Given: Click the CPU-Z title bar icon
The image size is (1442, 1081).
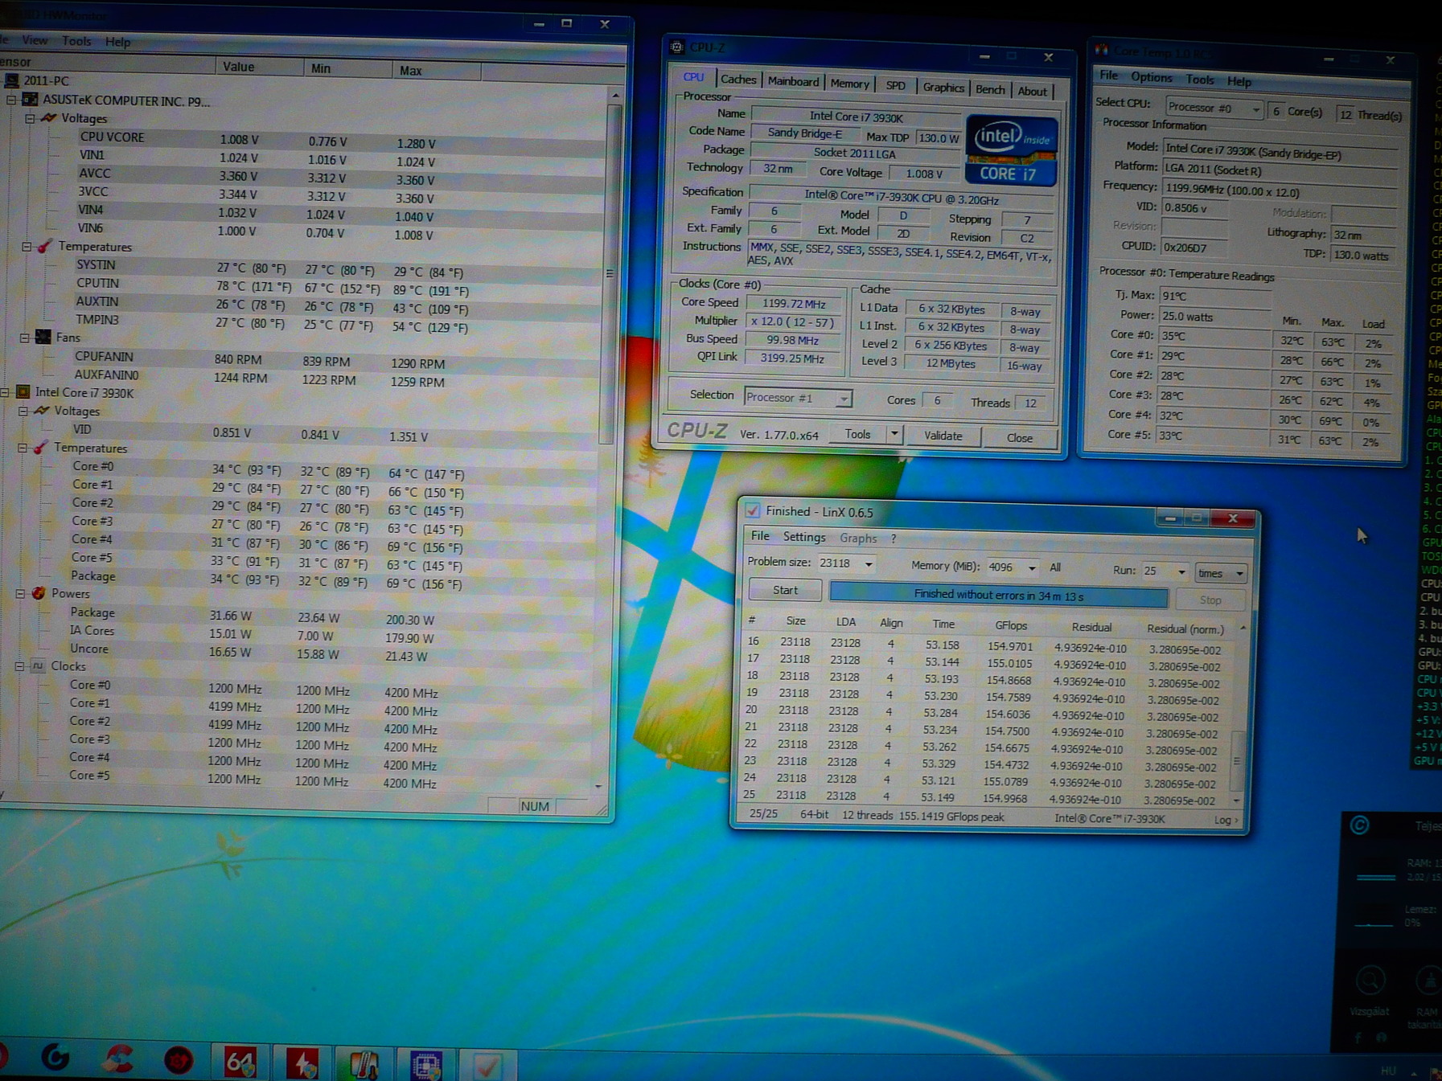Looking at the screenshot, I should click(677, 47).
